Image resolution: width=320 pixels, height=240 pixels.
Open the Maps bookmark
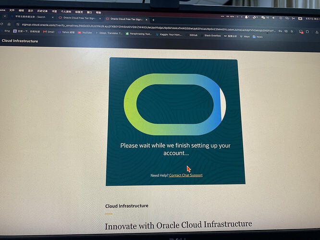point(245,36)
